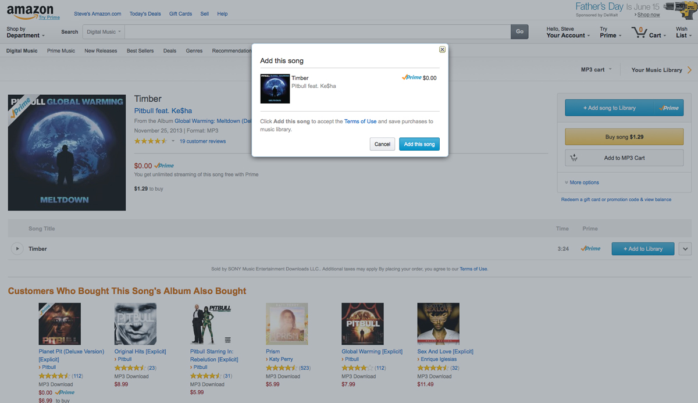Play the Timber song preview
Screen dimensions: 698x403
click(x=17, y=249)
